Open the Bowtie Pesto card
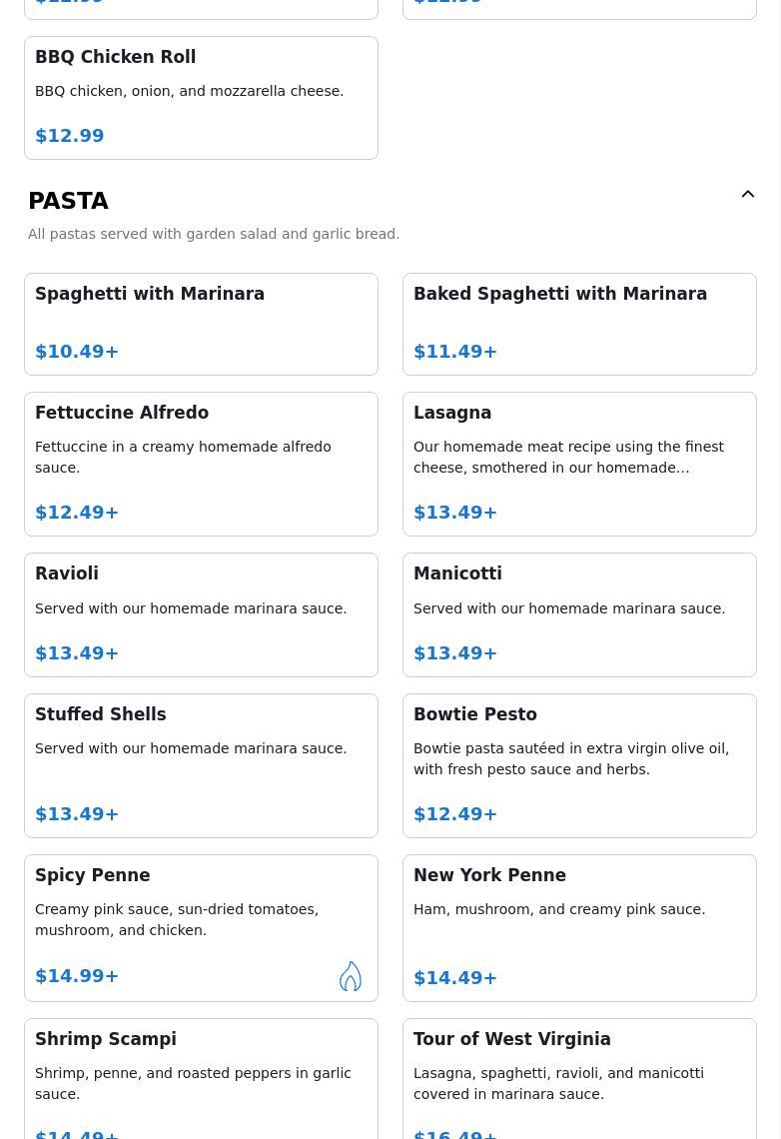Image resolution: width=781 pixels, height=1139 pixels. (x=579, y=765)
